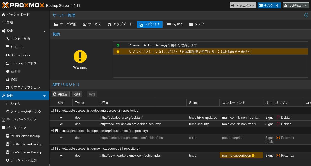Viewport: 311px width, 166px height.
Task: Open ドキュメント button in header
Action: tap(243, 5)
